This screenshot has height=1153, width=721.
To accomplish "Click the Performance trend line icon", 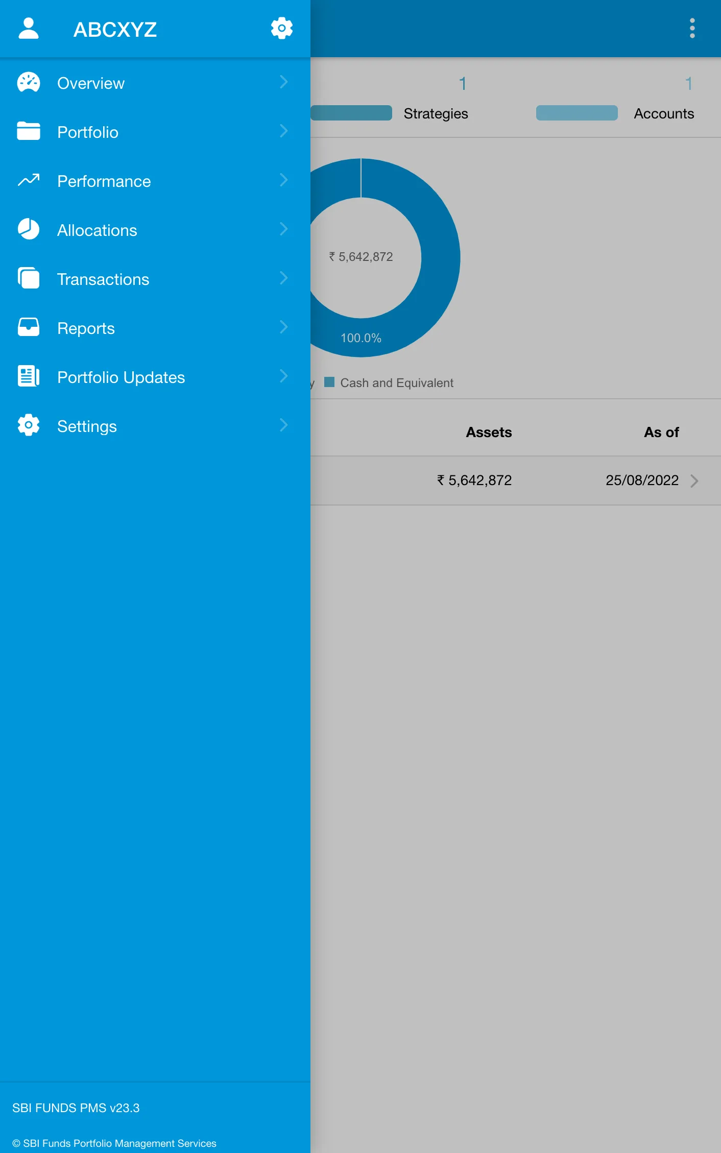I will coord(29,180).
